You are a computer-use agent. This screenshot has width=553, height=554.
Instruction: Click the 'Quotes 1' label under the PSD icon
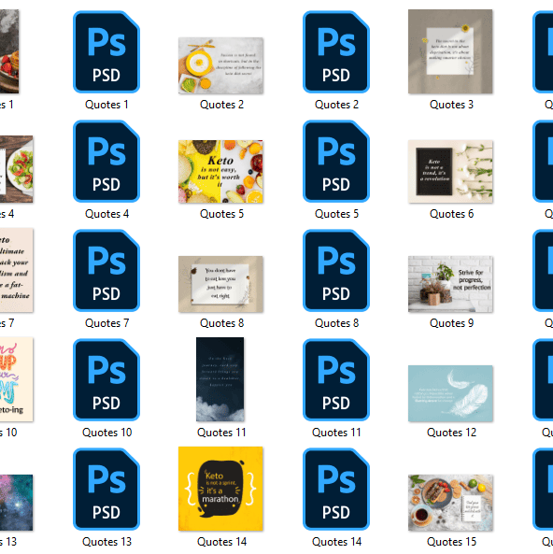(x=106, y=105)
